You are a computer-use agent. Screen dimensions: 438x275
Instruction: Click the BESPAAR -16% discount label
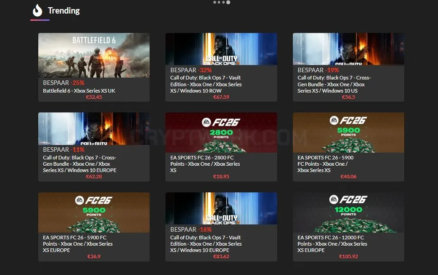coord(191,229)
